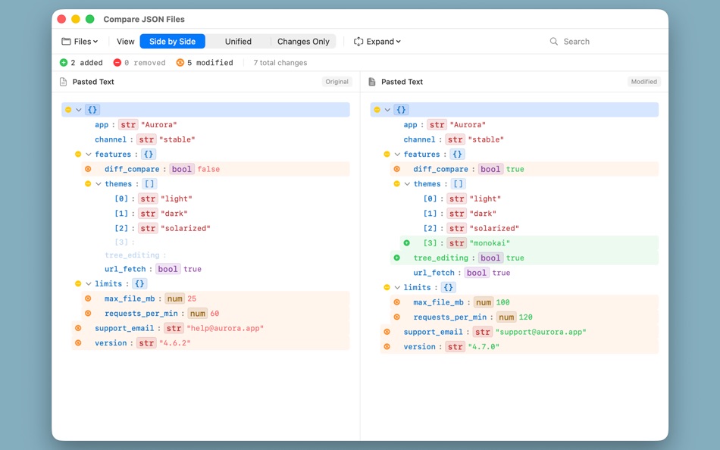Click yellow marker on Original root row
Image resolution: width=720 pixels, height=450 pixels.
coord(68,110)
